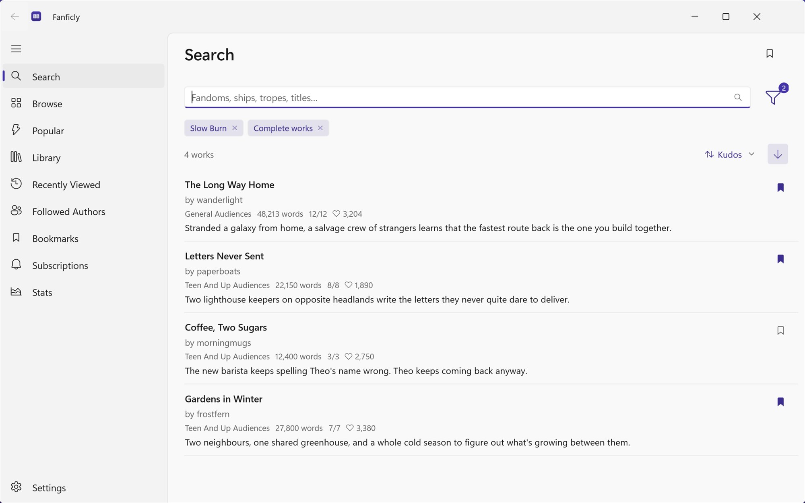Focus the fandoms, ships, tropes search field
Image resolution: width=805 pixels, height=503 pixels.
(x=467, y=97)
